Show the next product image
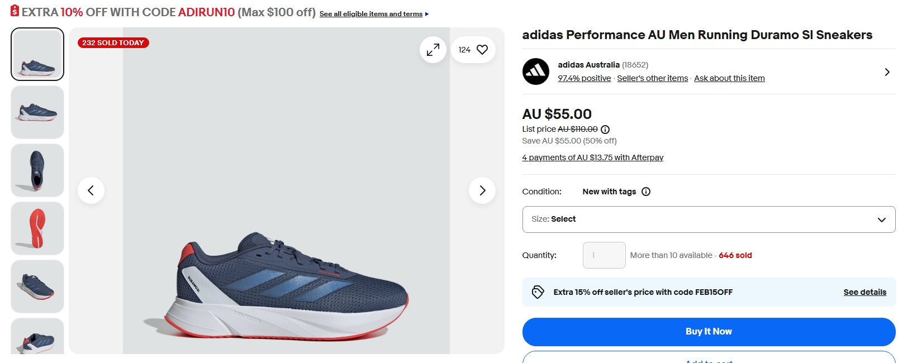 coord(482,190)
